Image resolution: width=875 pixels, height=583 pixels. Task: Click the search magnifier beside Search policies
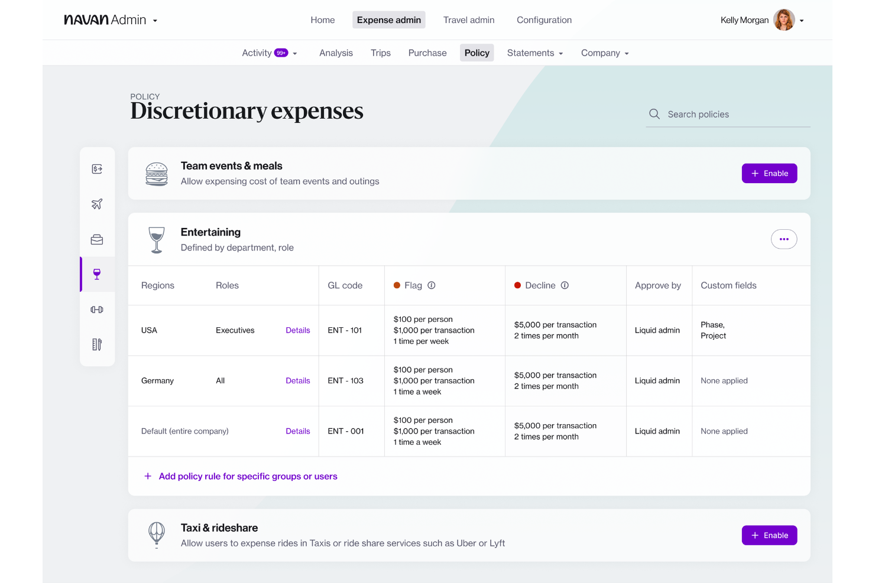[654, 114]
